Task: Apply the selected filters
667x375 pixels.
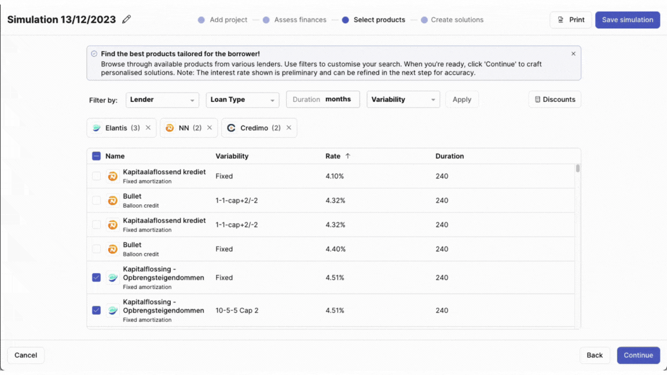Action: [461, 100]
